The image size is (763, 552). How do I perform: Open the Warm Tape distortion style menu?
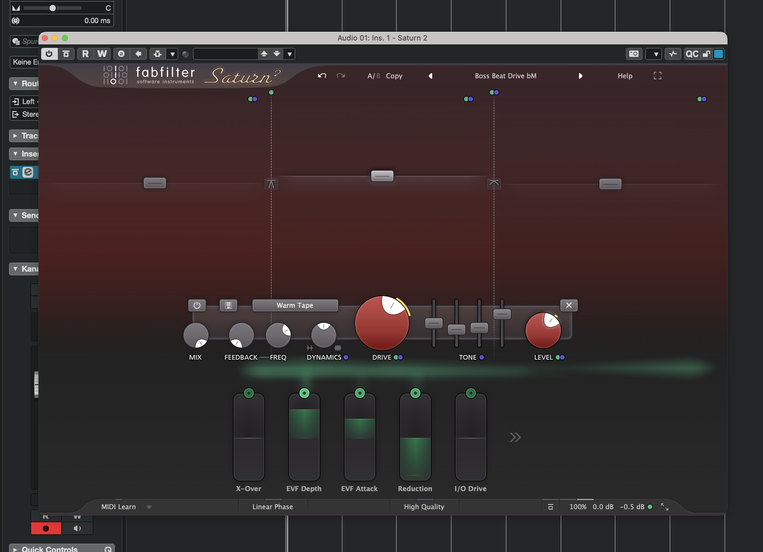tap(295, 305)
